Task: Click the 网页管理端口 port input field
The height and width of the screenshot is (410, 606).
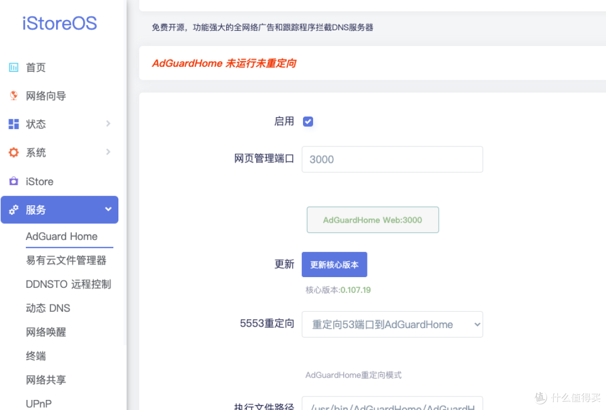Action: (x=392, y=159)
